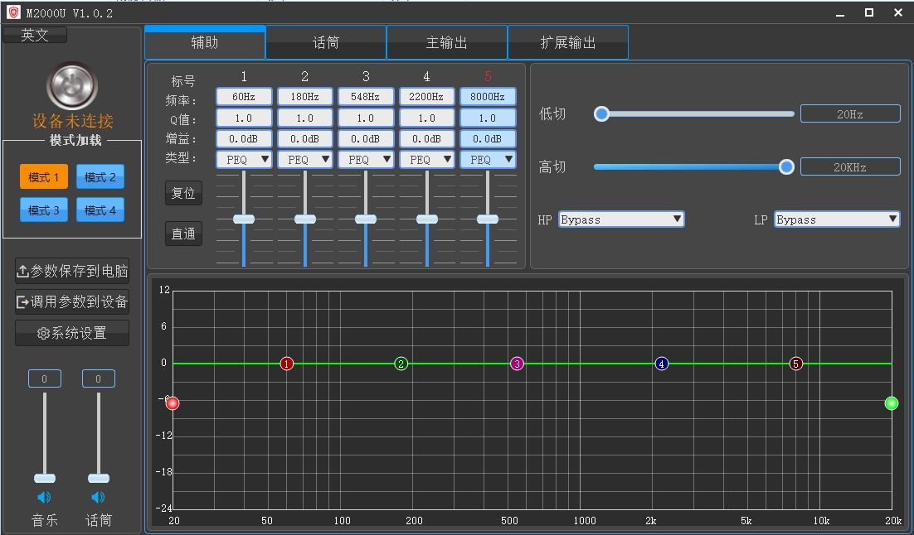The height and width of the screenshot is (535, 914).
Task: Open the LP Bypass dropdown
Action: click(837, 219)
